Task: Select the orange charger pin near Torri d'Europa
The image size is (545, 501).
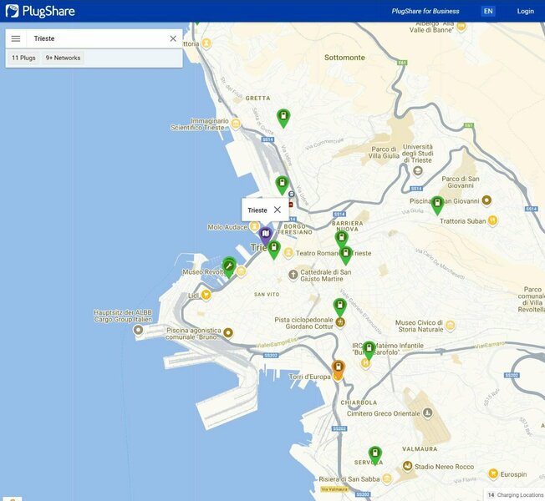Action: pyautogui.click(x=338, y=368)
